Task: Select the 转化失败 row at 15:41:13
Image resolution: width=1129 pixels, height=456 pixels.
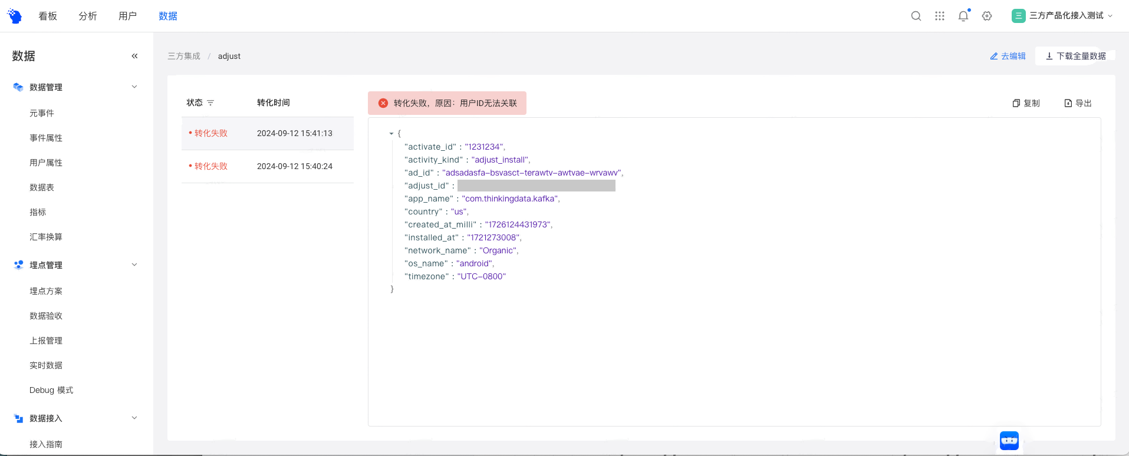Action: (268, 133)
